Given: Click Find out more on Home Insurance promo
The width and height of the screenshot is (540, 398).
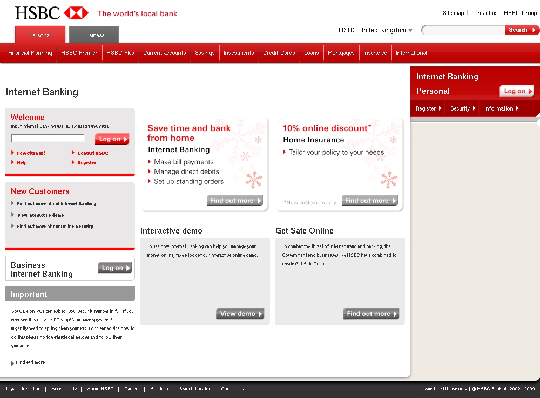Looking at the screenshot, I should (369, 201).
